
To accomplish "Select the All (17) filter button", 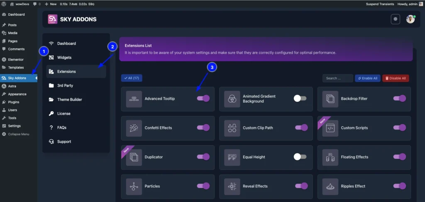I will (132, 78).
